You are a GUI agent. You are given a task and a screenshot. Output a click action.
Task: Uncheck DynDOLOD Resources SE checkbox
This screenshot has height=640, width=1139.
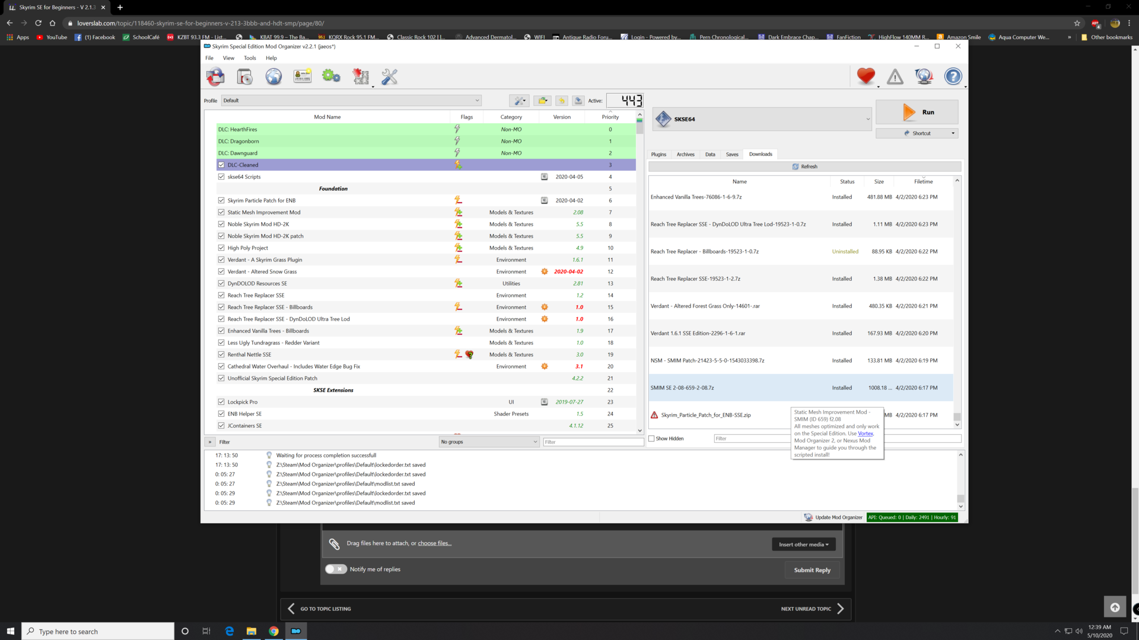click(x=221, y=283)
